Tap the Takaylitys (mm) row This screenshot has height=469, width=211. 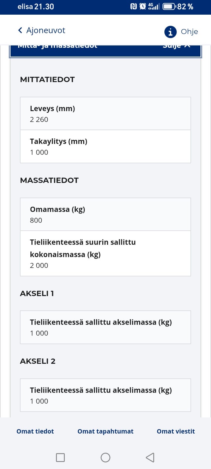pyautogui.click(x=105, y=146)
